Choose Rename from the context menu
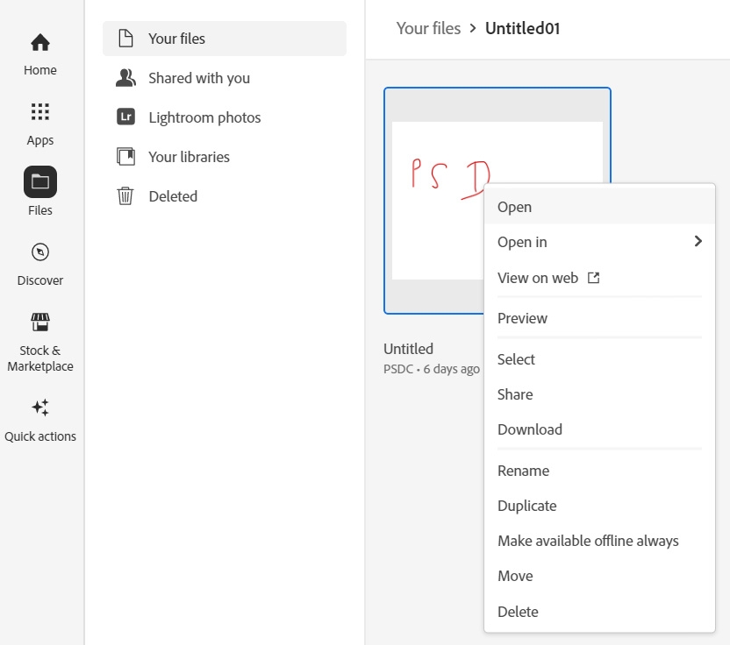 pos(523,471)
